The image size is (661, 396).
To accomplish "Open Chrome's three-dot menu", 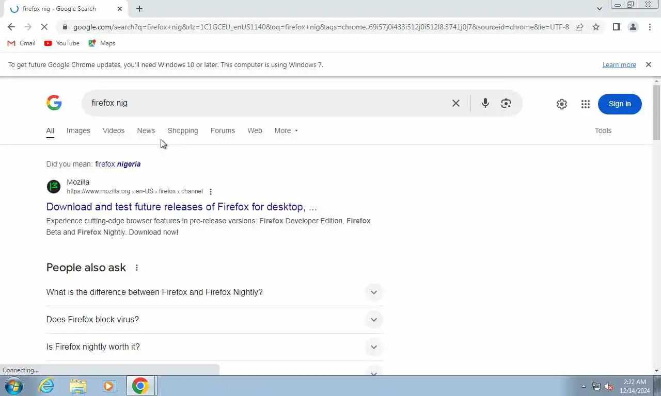I will tap(650, 27).
